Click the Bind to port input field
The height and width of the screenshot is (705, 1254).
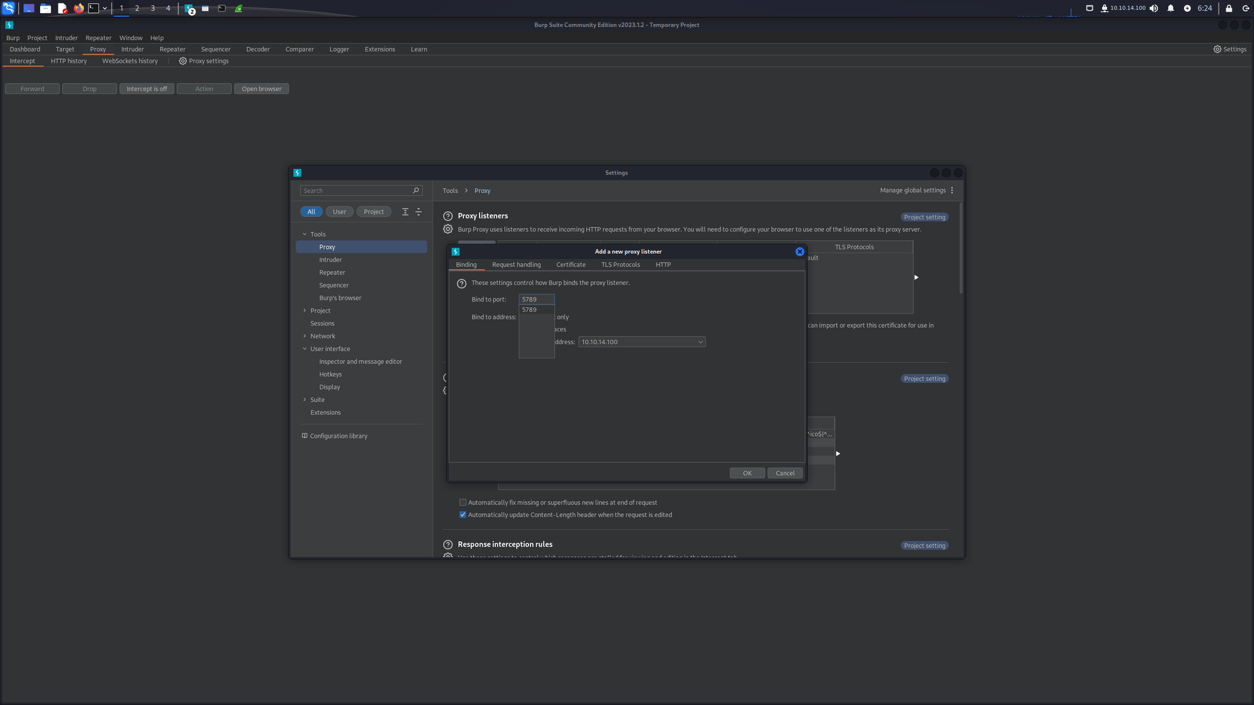536,300
